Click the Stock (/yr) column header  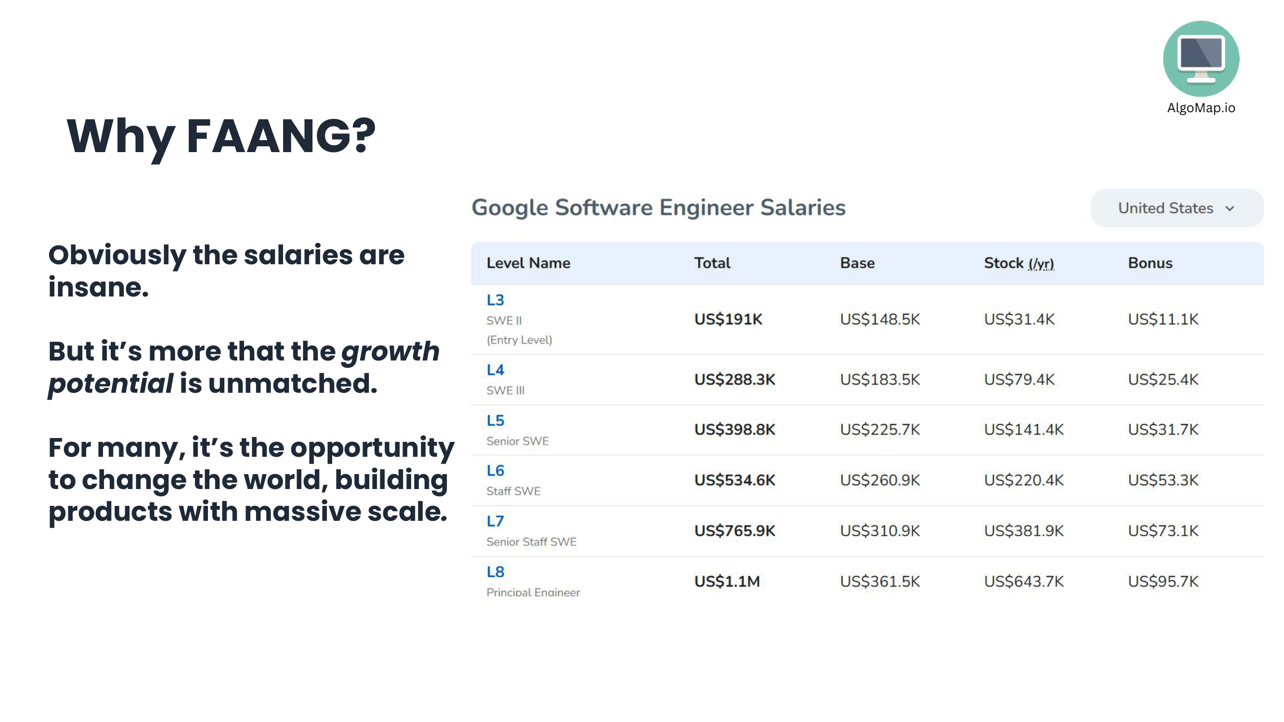(1018, 263)
